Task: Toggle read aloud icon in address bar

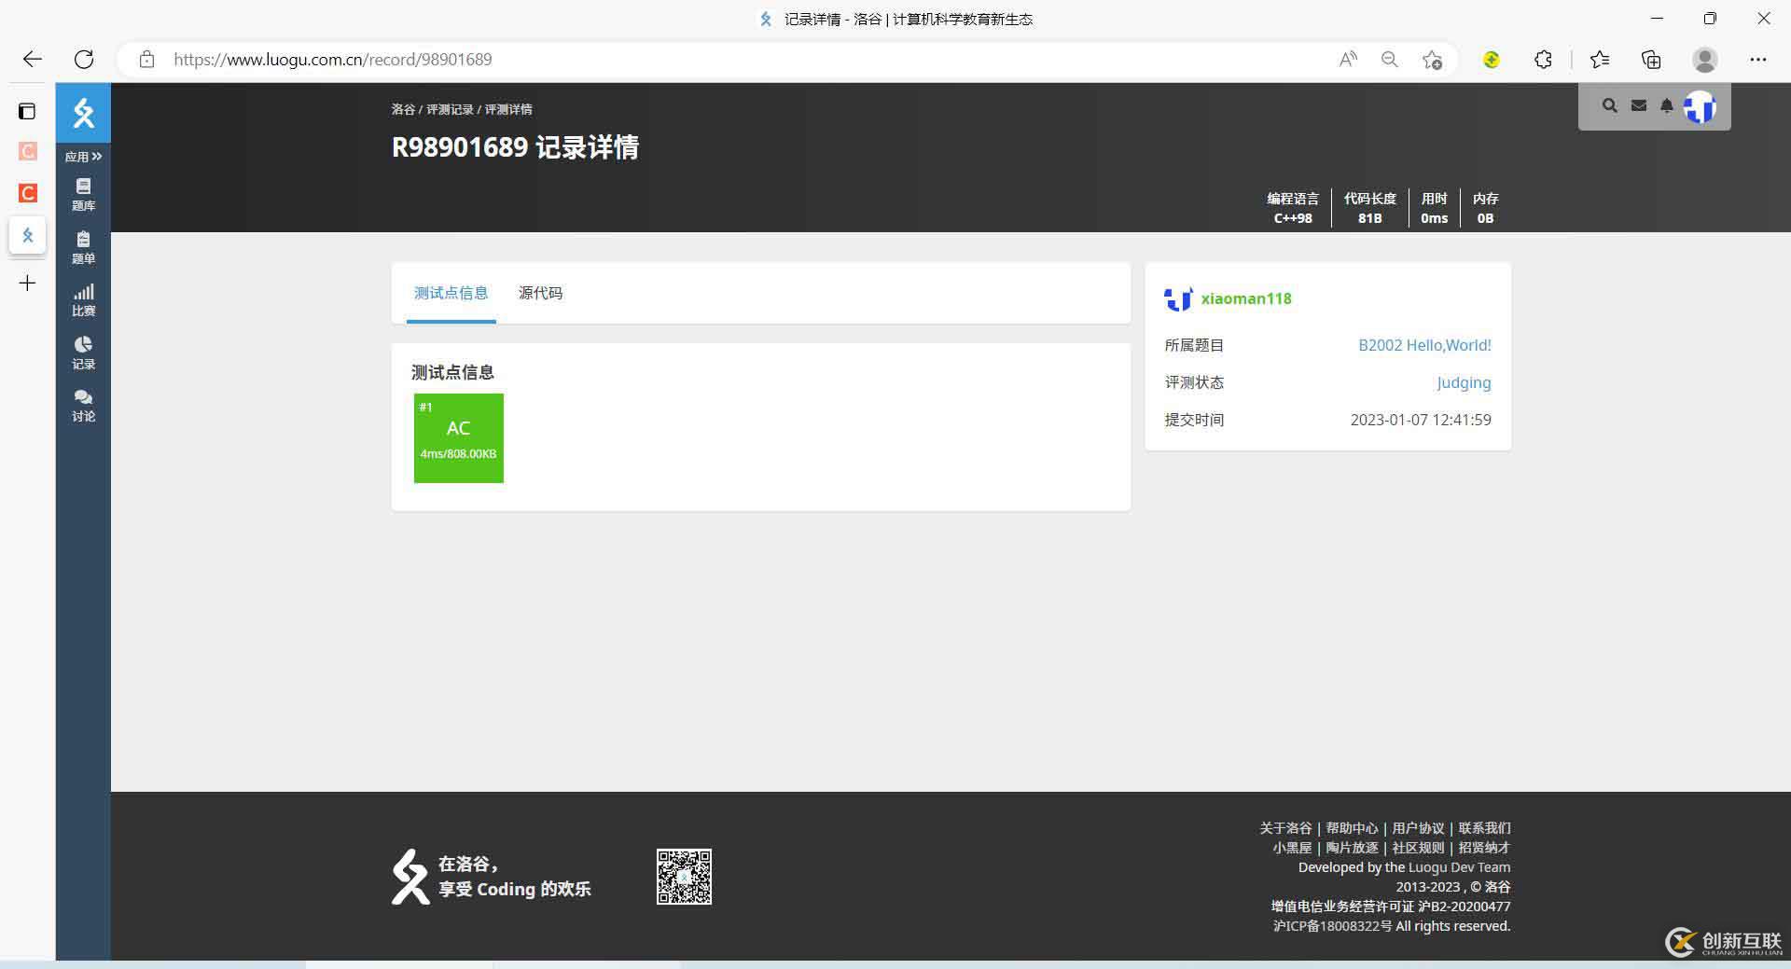Action: [1348, 60]
